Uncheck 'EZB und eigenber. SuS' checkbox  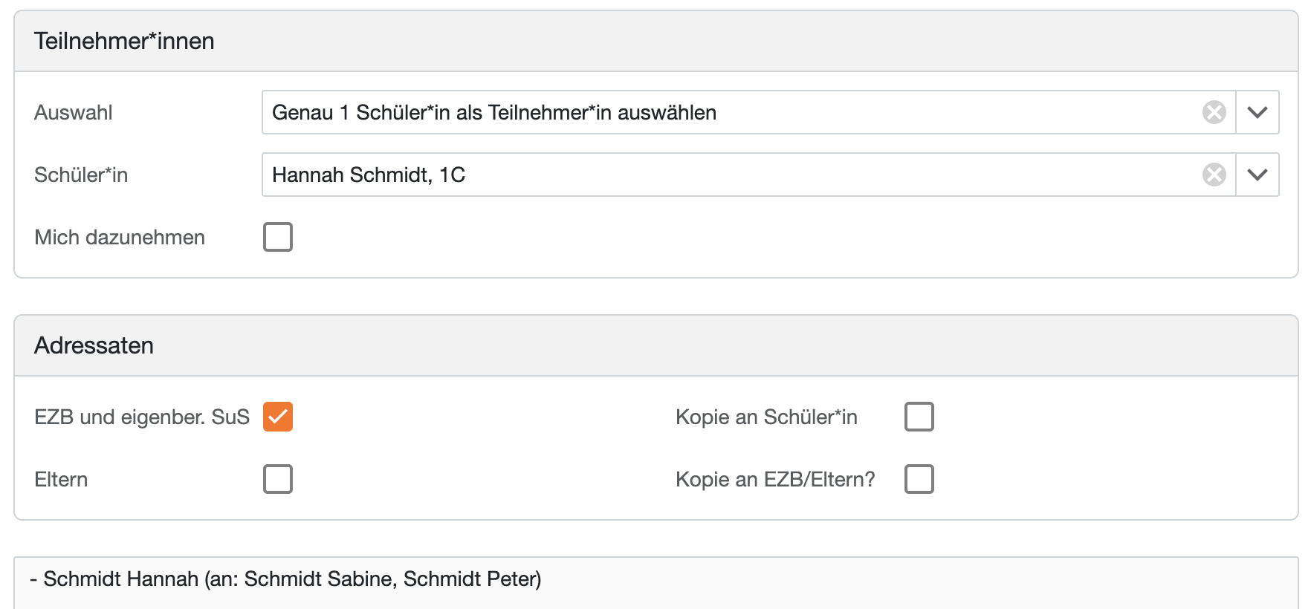coord(278,417)
